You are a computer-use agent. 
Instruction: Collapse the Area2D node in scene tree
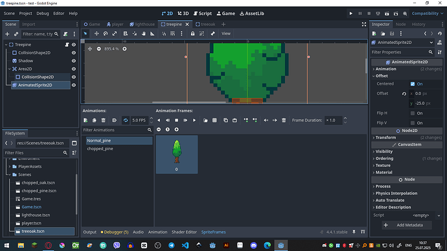[10, 69]
